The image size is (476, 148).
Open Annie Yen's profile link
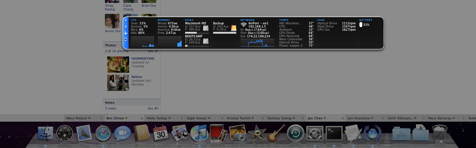click(113, 31)
